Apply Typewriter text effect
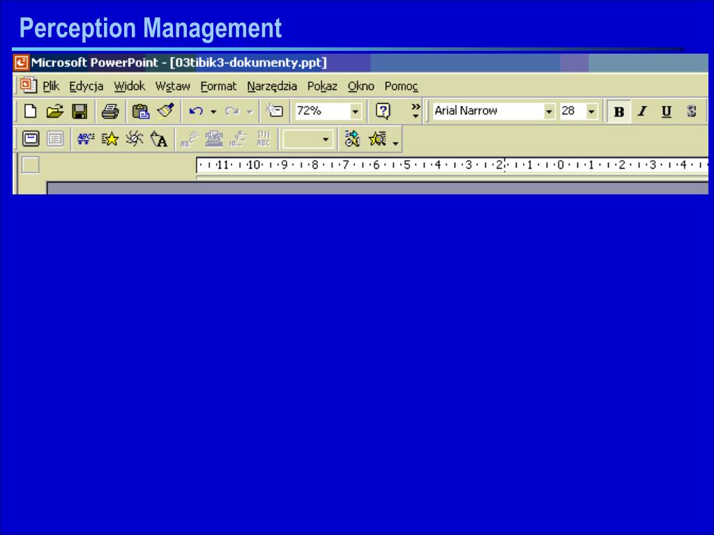 [x=214, y=139]
